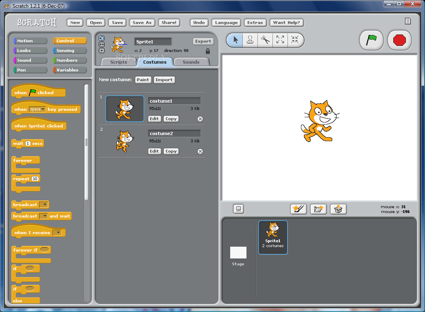Click the blocks palette scrollbar
This screenshot has width=425, height=312.
[x=87, y=142]
